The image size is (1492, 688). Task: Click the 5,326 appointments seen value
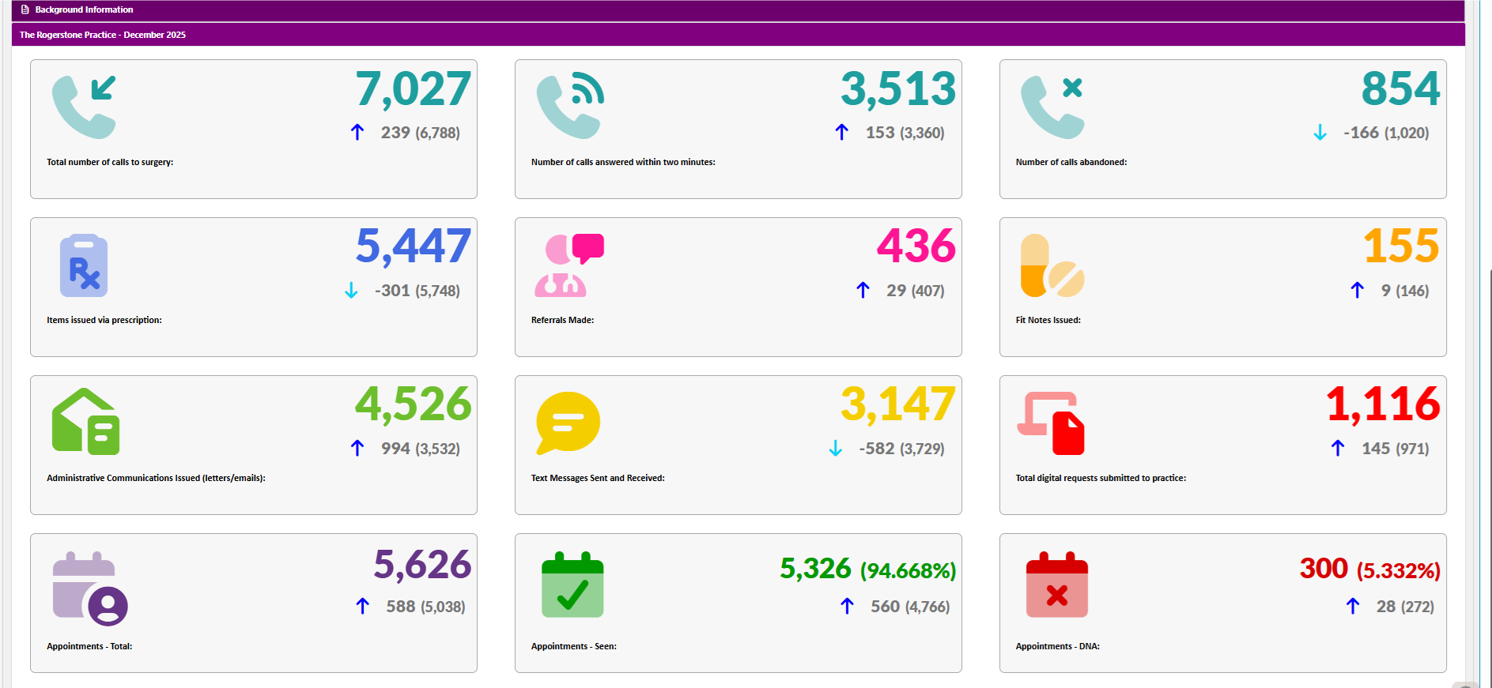tap(815, 569)
